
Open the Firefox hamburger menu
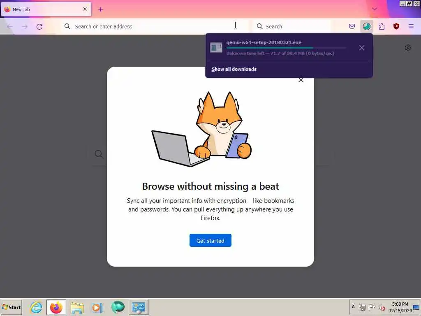coord(411,26)
